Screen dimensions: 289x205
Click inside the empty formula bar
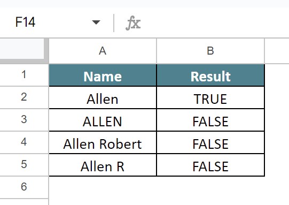point(215,22)
